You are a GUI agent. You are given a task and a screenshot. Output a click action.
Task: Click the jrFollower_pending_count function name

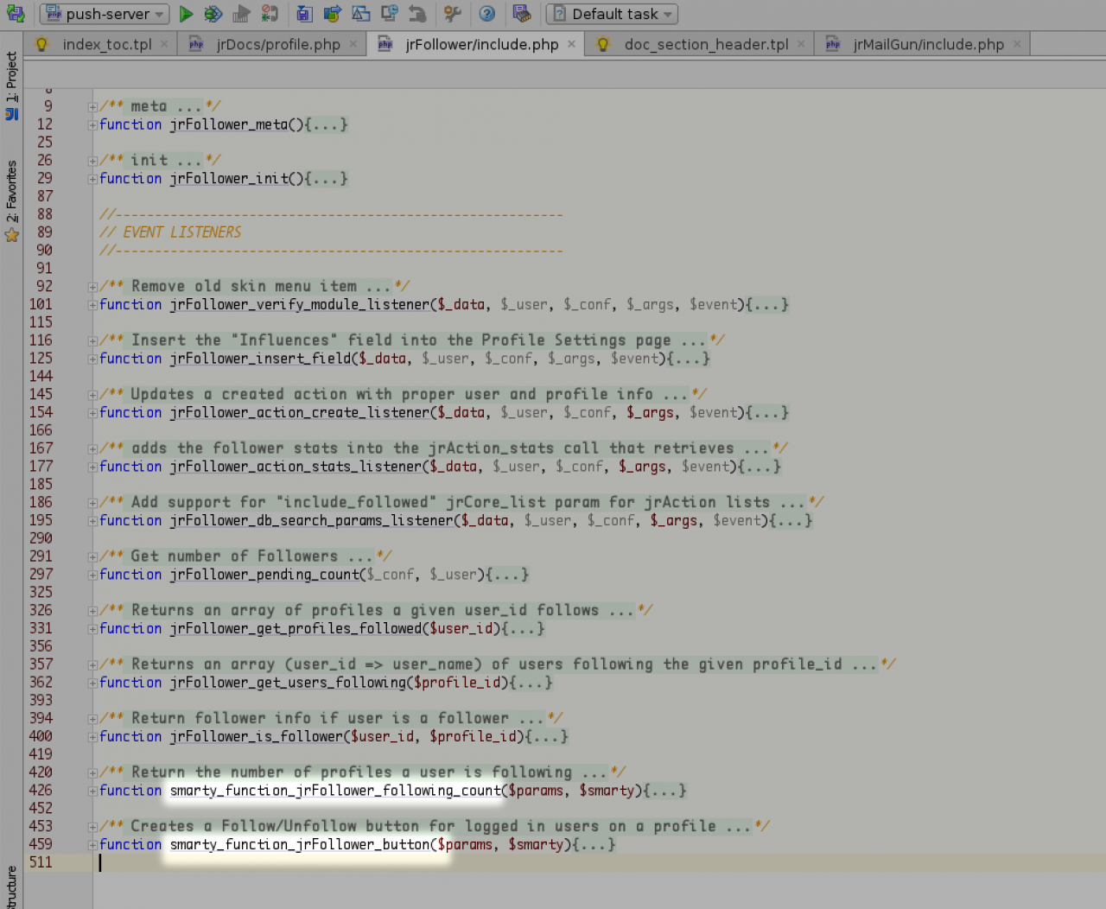(264, 575)
